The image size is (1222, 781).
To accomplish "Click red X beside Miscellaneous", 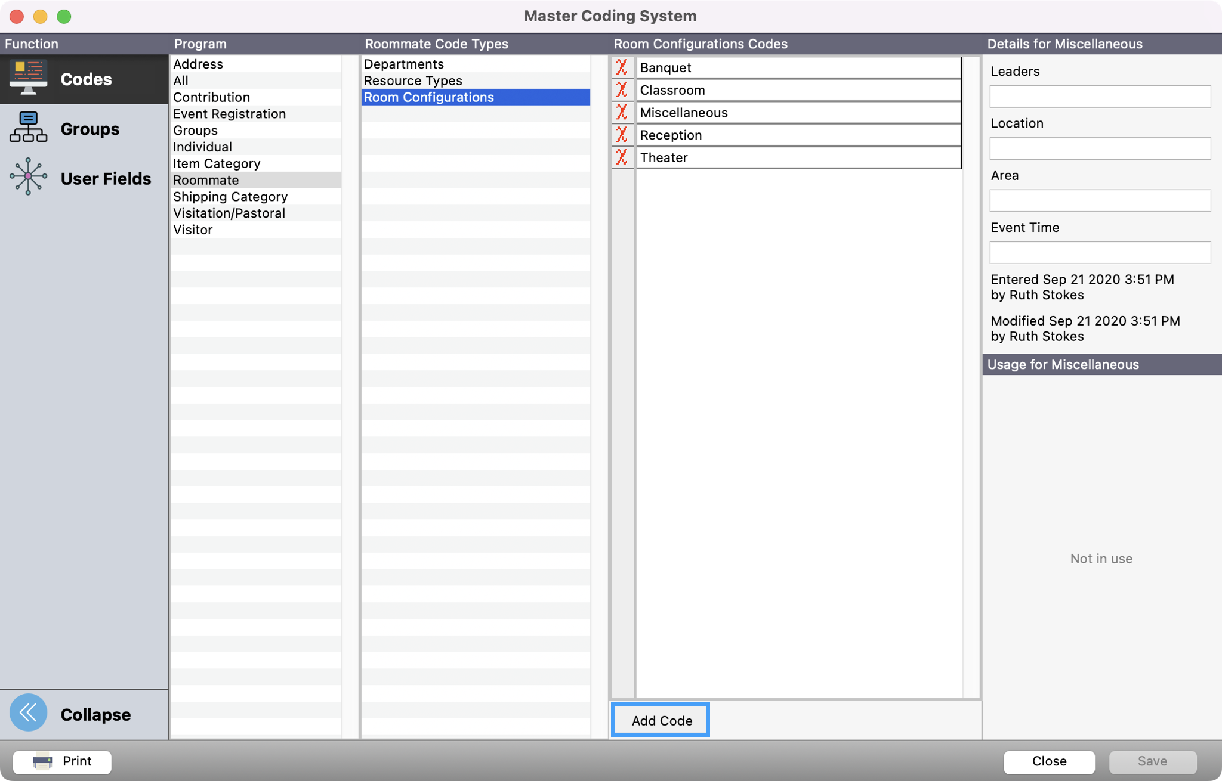I will (x=622, y=113).
